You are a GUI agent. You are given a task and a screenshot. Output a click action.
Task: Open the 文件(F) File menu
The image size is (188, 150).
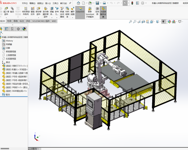(25, 3)
